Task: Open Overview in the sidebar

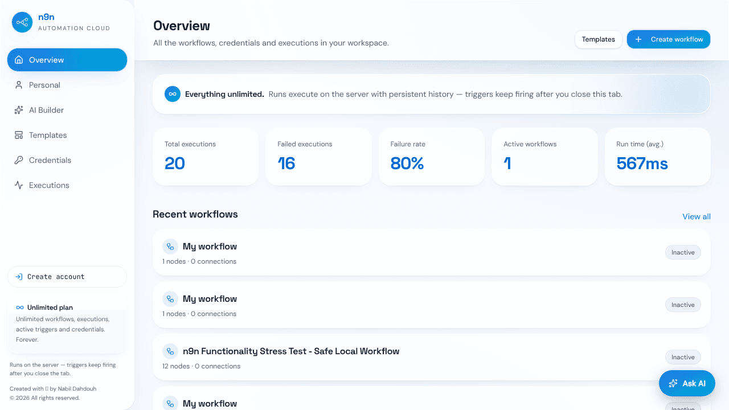Action: 67,60
